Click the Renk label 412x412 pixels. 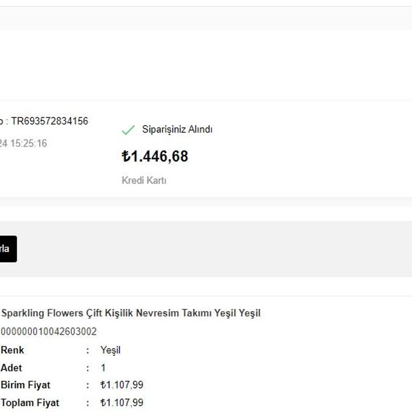(x=12, y=350)
